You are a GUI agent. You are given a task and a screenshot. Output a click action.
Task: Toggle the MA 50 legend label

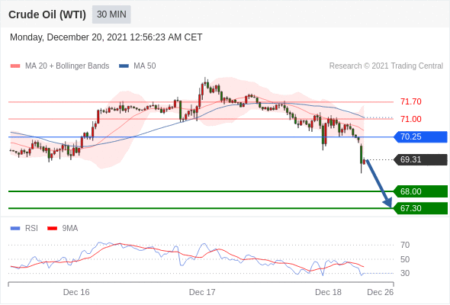click(x=145, y=66)
